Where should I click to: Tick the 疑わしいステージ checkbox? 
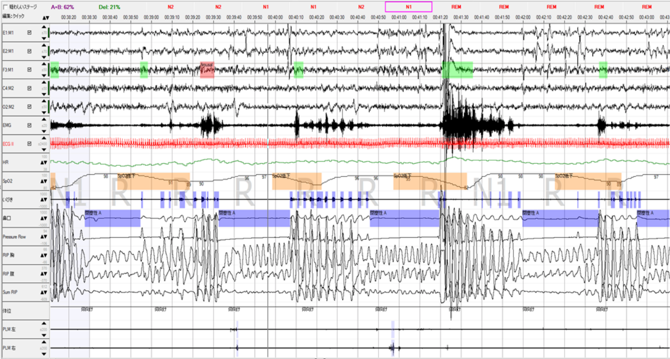(x=5, y=7)
